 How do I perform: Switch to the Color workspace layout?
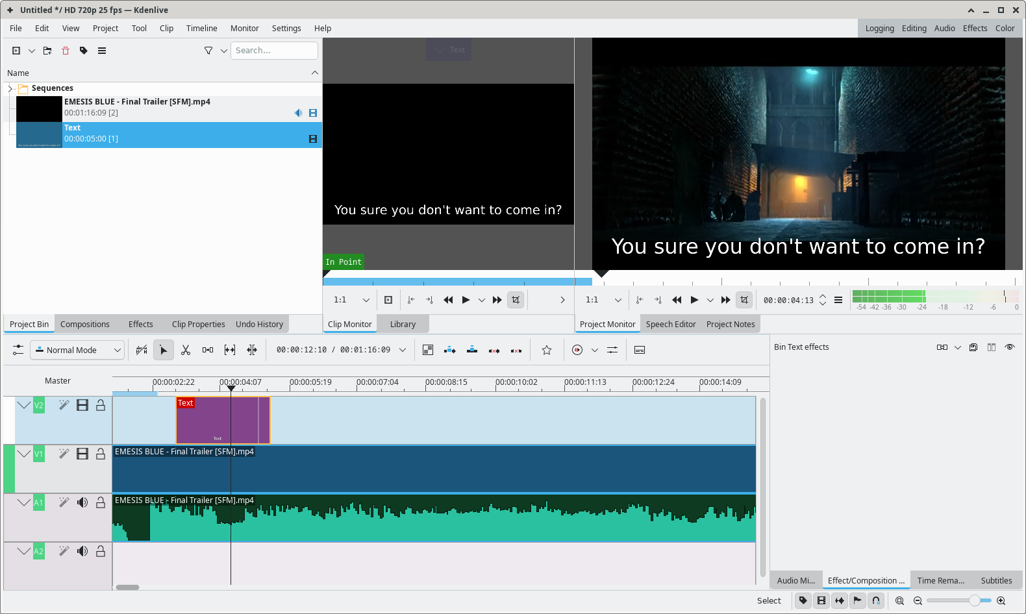[x=1005, y=29]
